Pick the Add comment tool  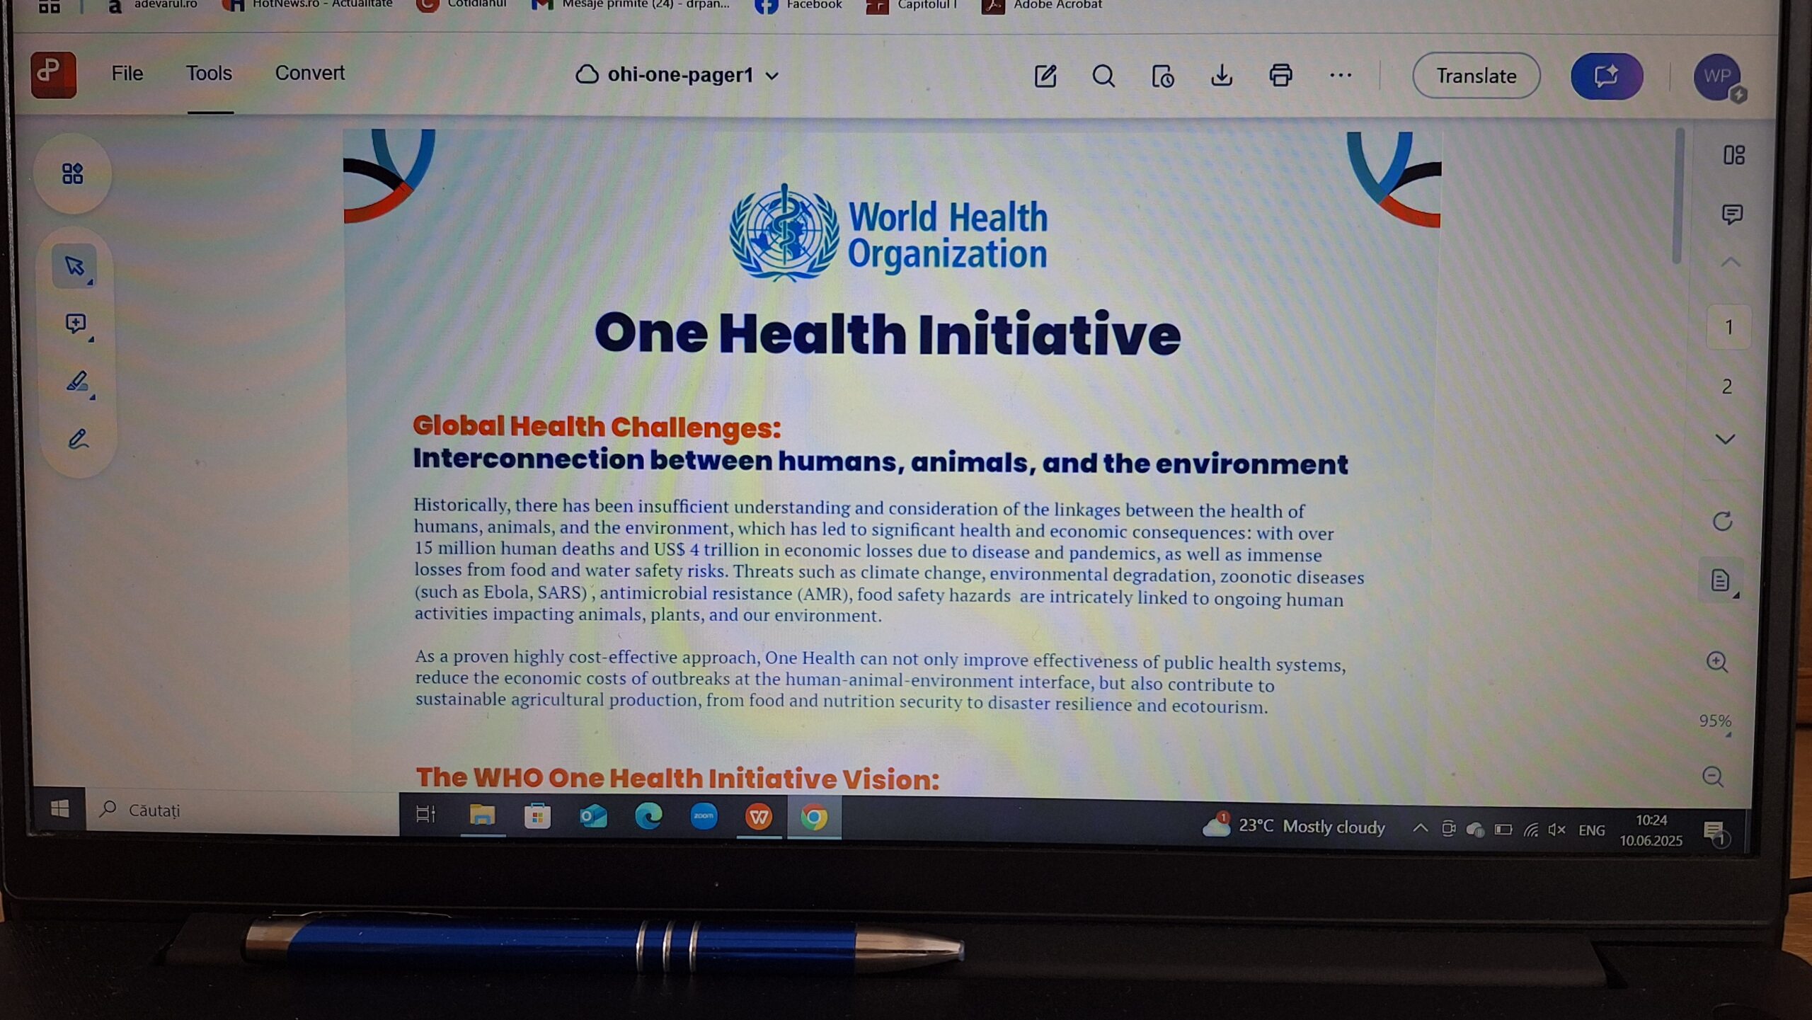click(x=76, y=324)
